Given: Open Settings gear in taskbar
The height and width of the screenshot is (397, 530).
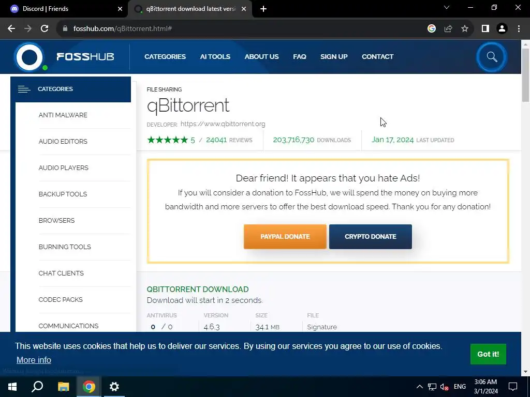Looking at the screenshot, I should pos(114,387).
